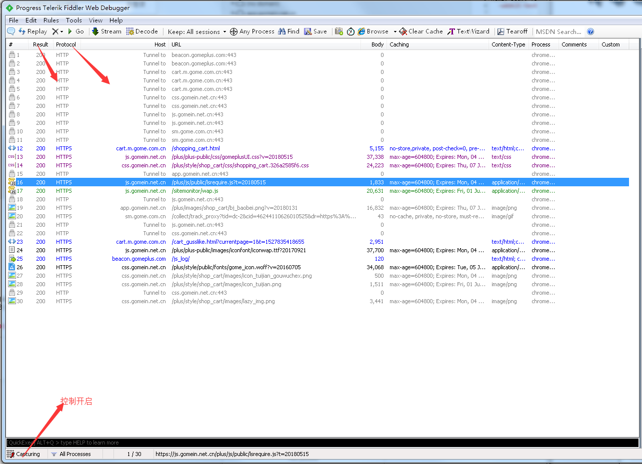
Task: Click the Find binoculars button
Action: (x=288, y=31)
